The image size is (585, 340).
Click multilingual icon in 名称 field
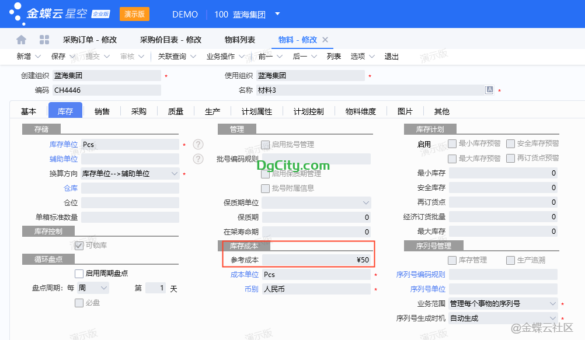pos(489,90)
